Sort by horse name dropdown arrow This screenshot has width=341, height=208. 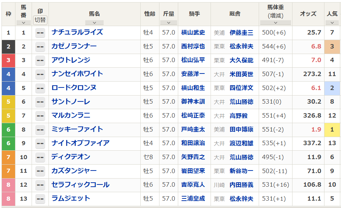coord(94,23)
